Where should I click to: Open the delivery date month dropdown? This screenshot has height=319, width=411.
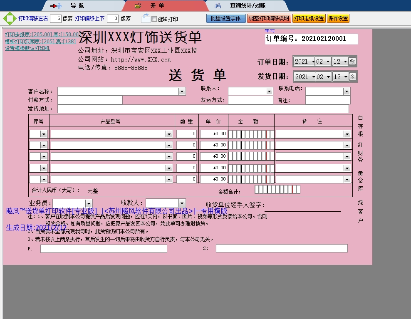[x=328, y=77]
